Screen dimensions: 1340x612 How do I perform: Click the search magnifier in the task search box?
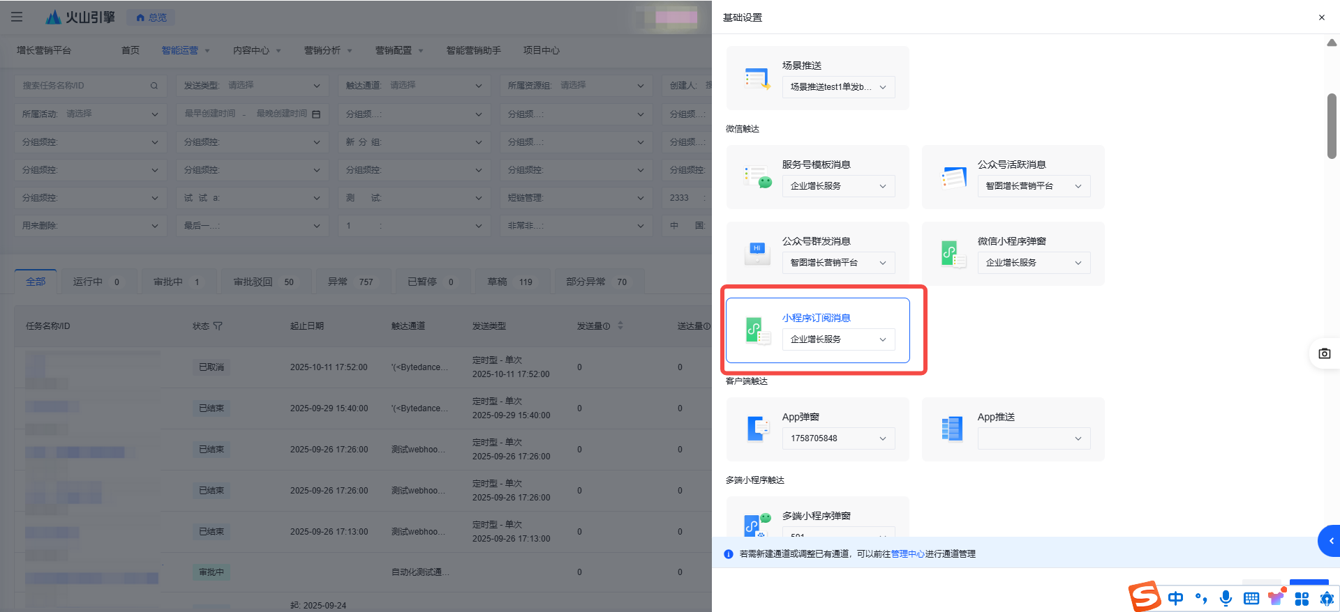pyautogui.click(x=154, y=86)
